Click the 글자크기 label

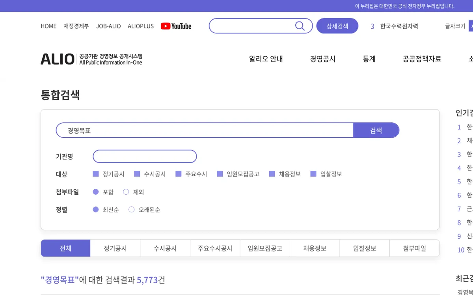coord(455,26)
